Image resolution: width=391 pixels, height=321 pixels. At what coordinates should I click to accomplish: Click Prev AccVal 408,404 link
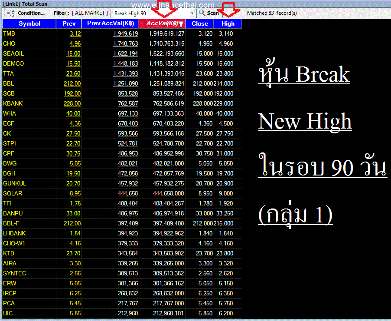click(x=128, y=203)
